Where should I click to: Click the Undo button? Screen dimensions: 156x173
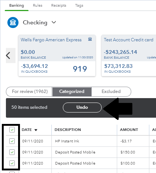pos(82,107)
